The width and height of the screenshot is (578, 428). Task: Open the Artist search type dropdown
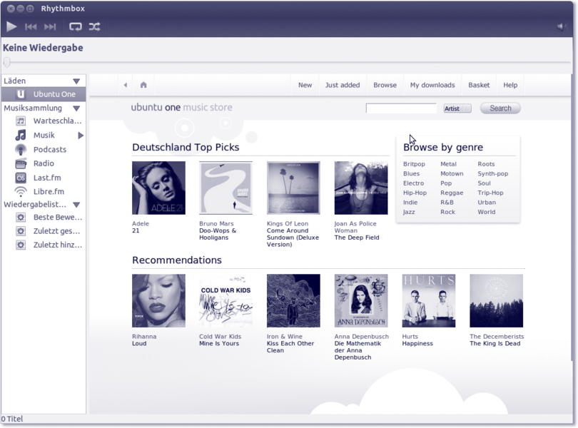tap(457, 108)
